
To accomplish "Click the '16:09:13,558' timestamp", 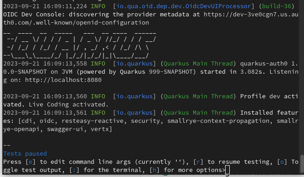I will pyautogui.click(x=65, y=64).
